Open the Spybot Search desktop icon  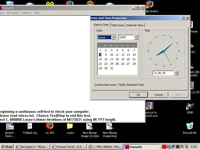(10, 126)
